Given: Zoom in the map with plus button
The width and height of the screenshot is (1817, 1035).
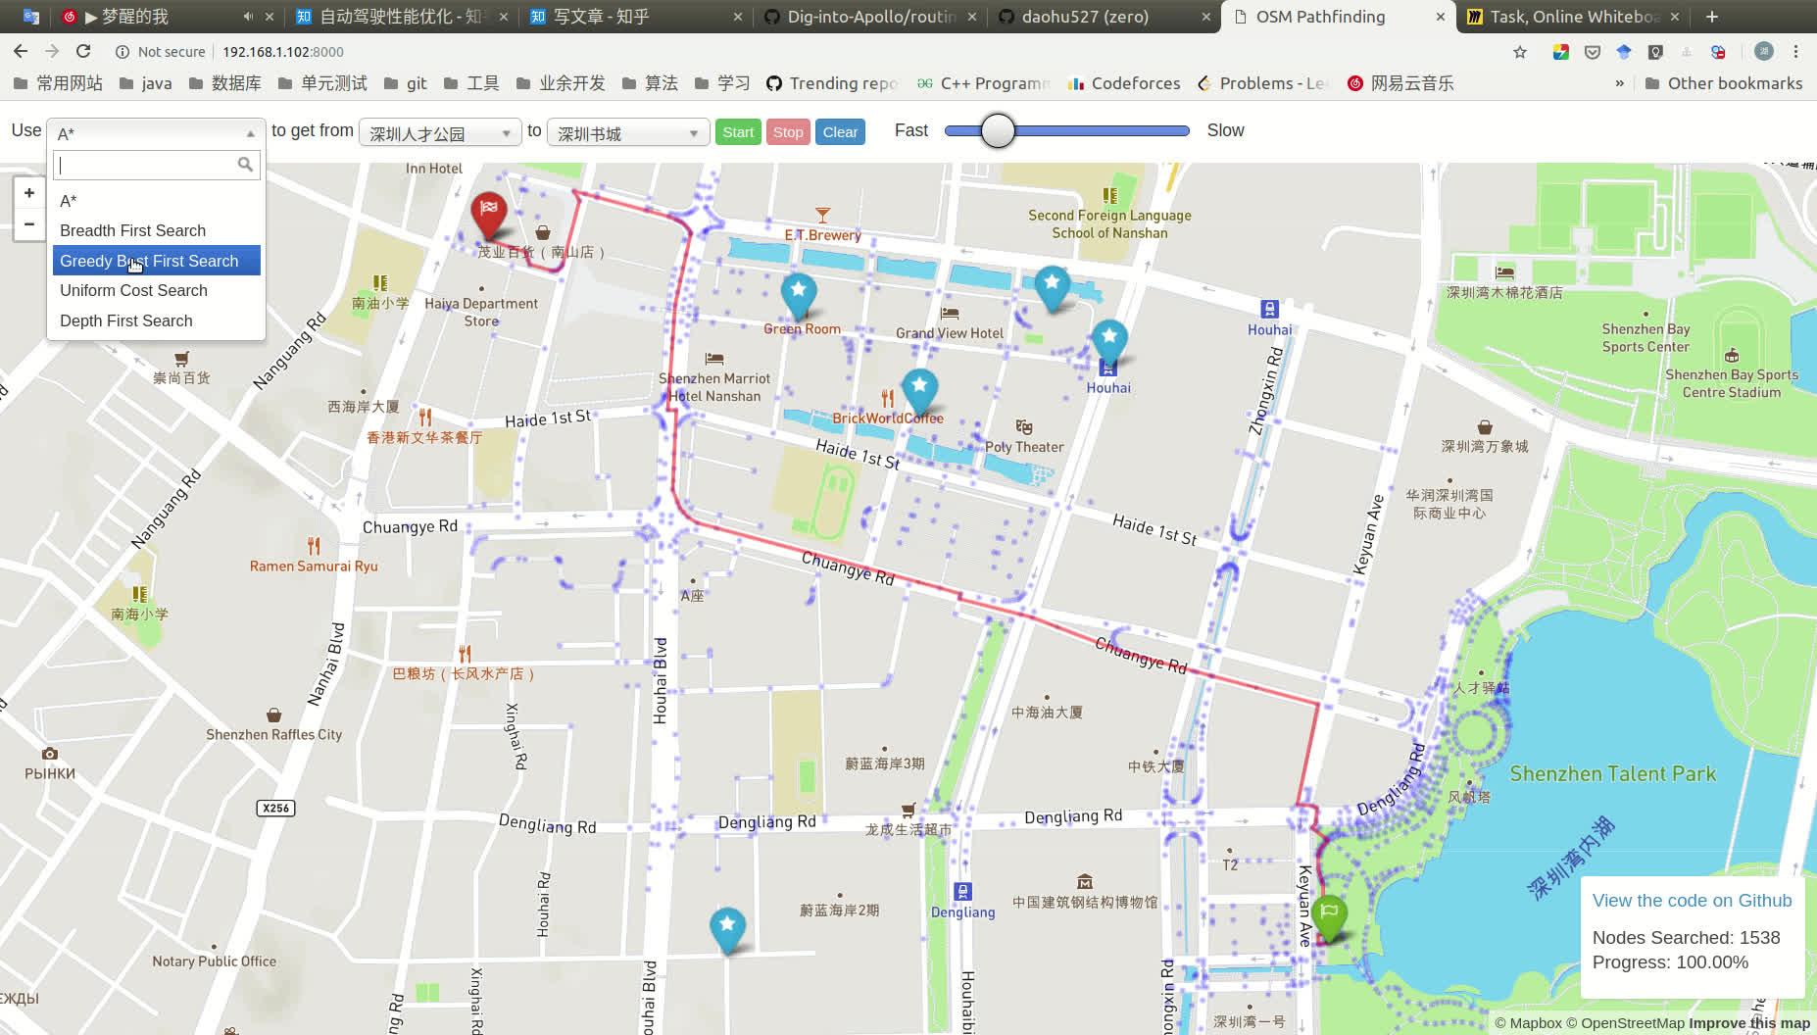Looking at the screenshot, I should coord(29,193).
